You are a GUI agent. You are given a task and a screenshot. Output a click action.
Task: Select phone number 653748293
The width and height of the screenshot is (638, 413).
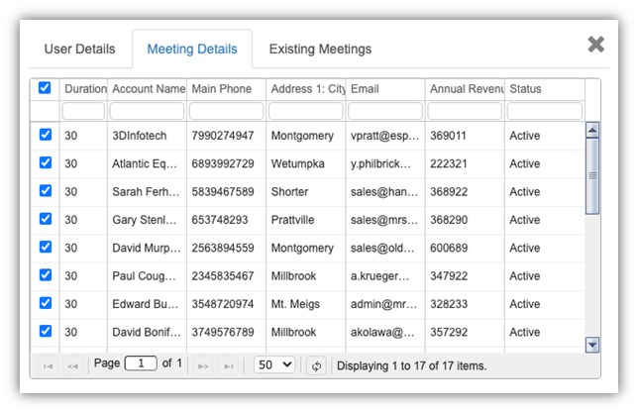[220, 220]
